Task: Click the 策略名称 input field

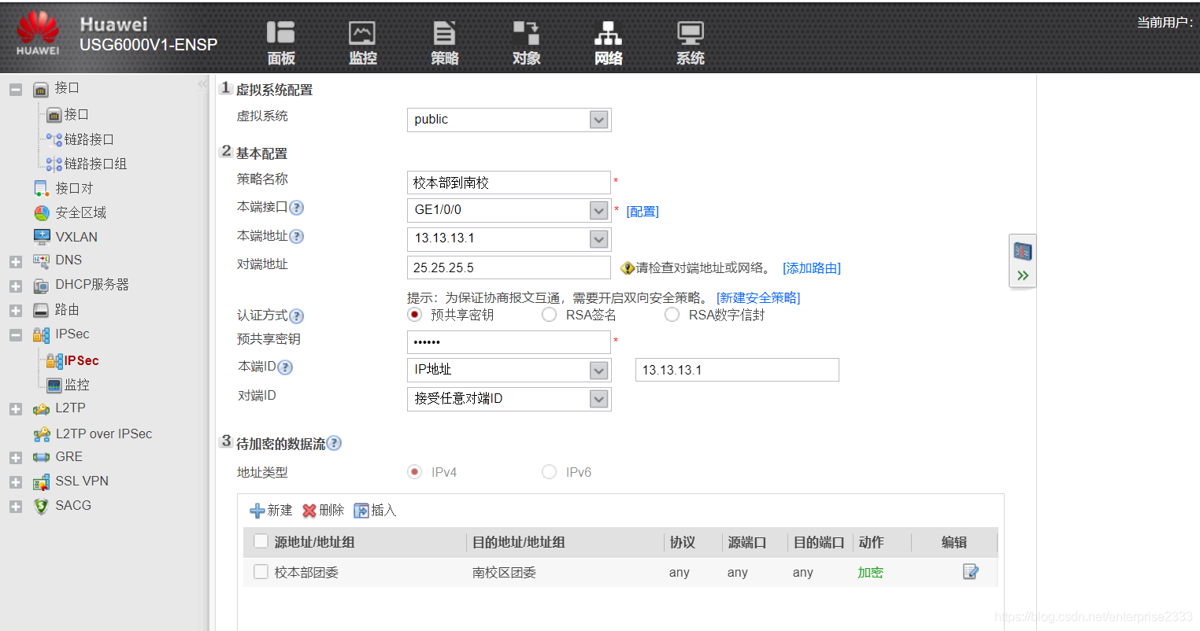Action: 509,183
